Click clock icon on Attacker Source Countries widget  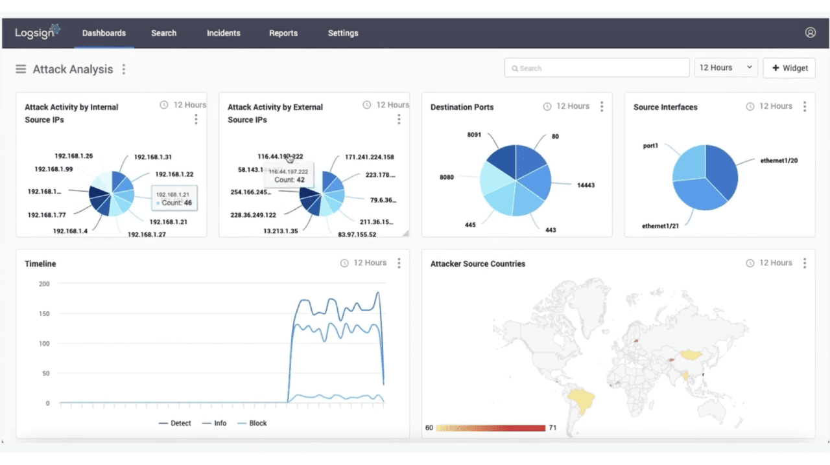[x=750, y=263]
